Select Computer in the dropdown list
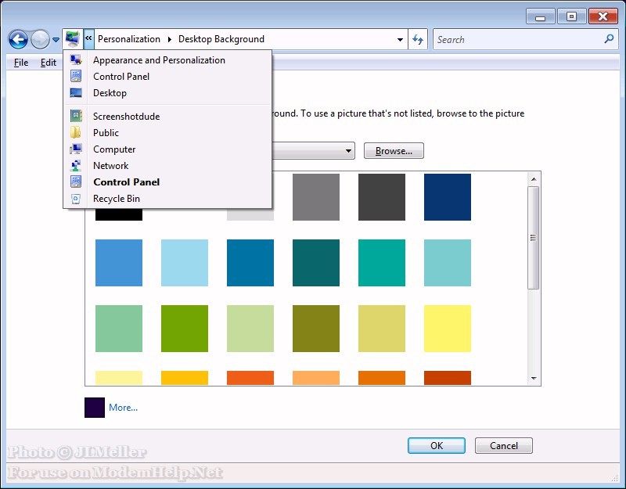626x489 pixels. [x=167, y=149]
